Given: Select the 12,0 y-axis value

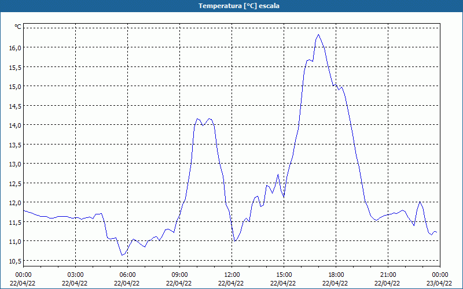Looking at the screenshot, I should point(16,203).
